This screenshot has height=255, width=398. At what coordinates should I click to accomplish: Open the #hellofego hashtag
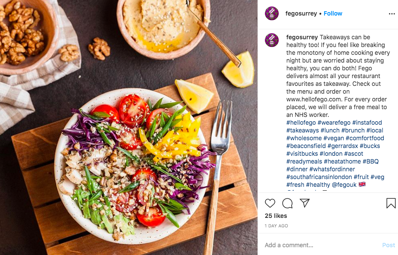pos(301,123)
